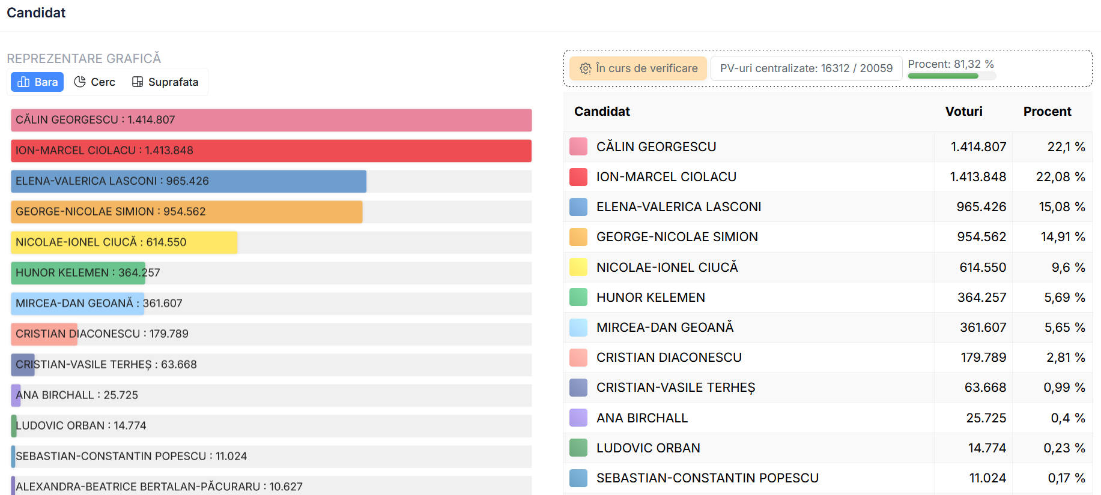Image resolution: width=1101 pixels, height=495 pixels.
Task: Click the gear icon beside În curs de verificare
Action: click(586, 69)
